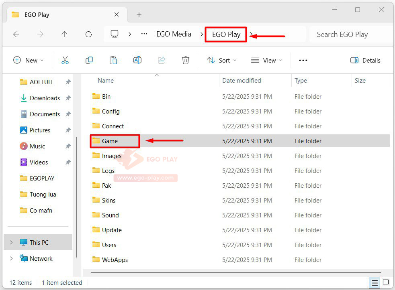This screenshot has width=395, height=290.
Task: Click the navigation pane vertical scrollbar
Action: click(x=76, y=197)
